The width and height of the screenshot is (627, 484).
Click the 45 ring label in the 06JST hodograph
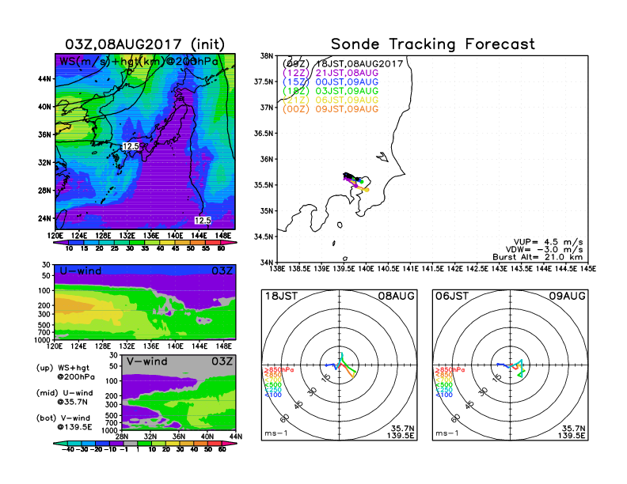(469, 404)
